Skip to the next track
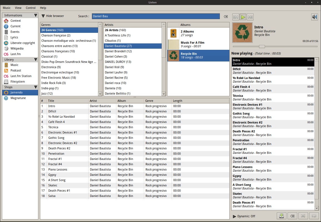Viewport: 321px width, 222px height. point(250,17)
